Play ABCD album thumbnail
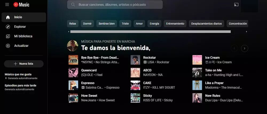 point(135,72)
